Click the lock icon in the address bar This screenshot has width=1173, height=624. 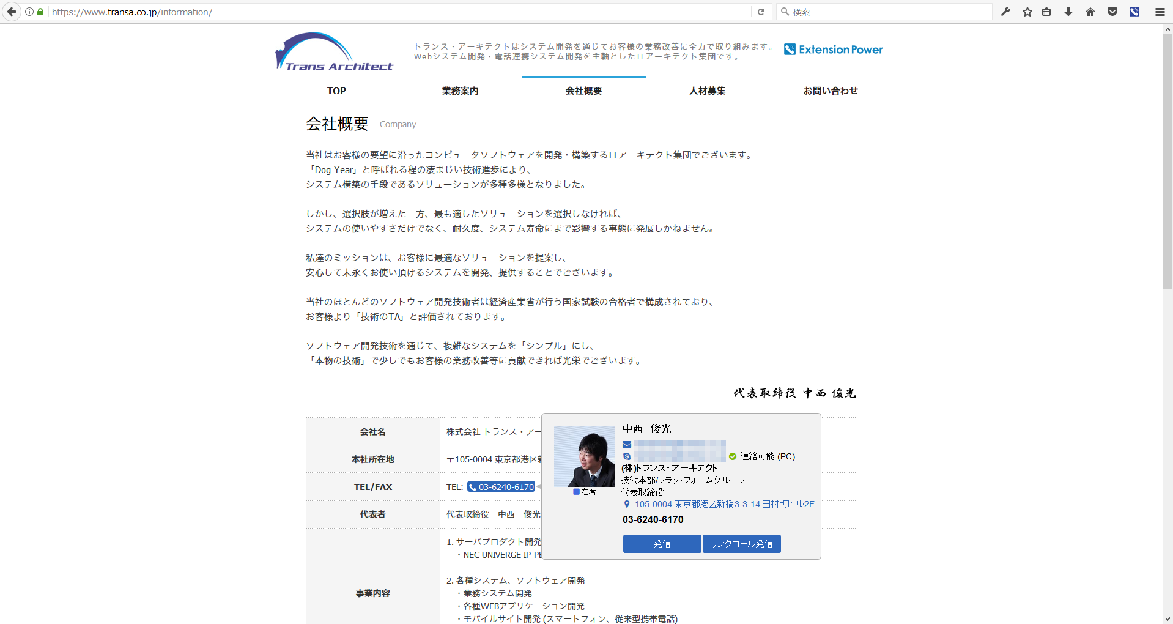(40, 12)
